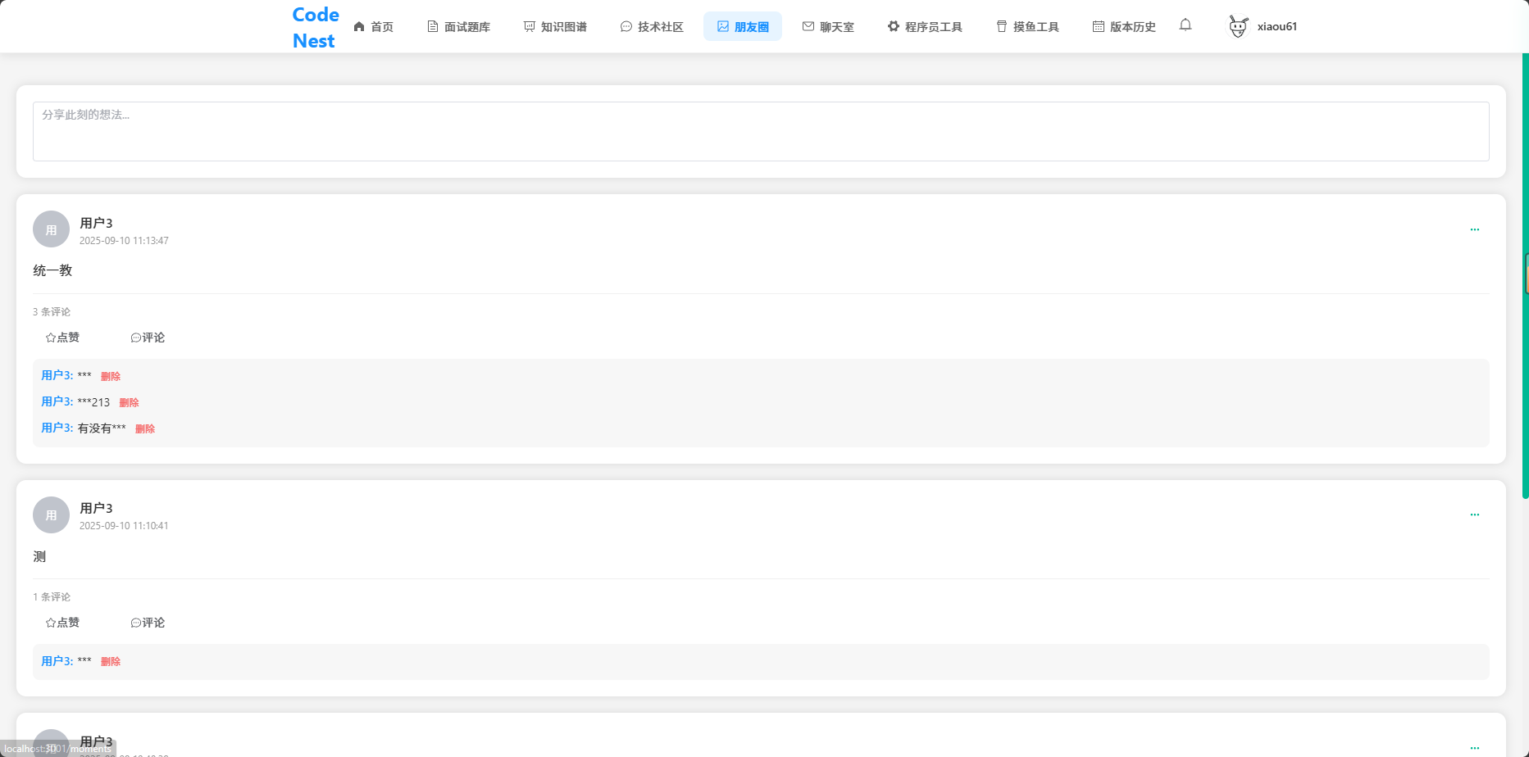Image resolution: width=1529 pixels, height=757 pixels.
Task: Go to the 首页 home tab
Action: [373, 27]
